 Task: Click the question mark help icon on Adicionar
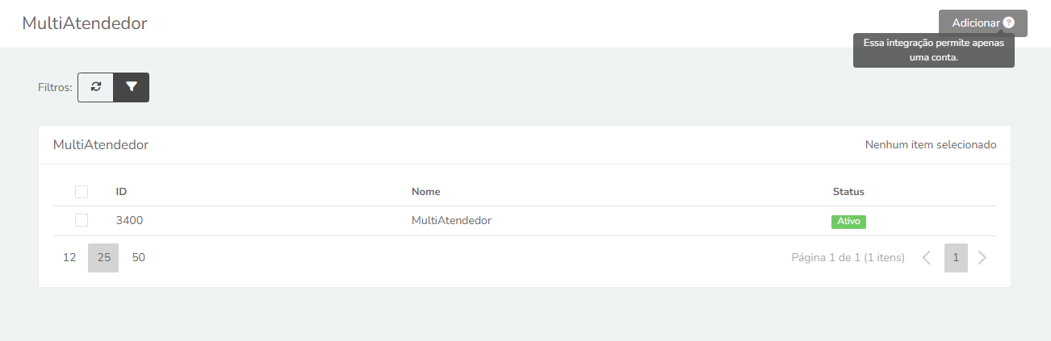[1008, 23]
